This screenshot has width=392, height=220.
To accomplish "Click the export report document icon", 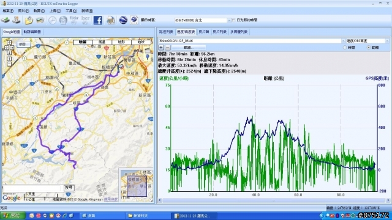I will point(110,20).
